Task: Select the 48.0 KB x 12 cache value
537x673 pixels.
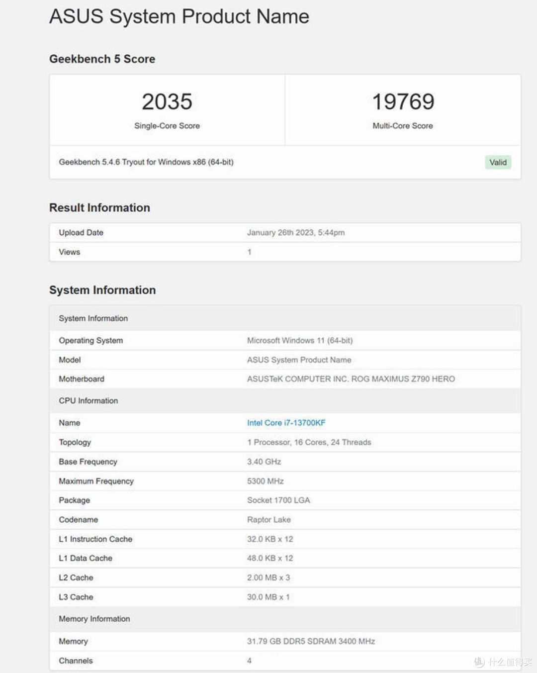Action: coord(270,558)
